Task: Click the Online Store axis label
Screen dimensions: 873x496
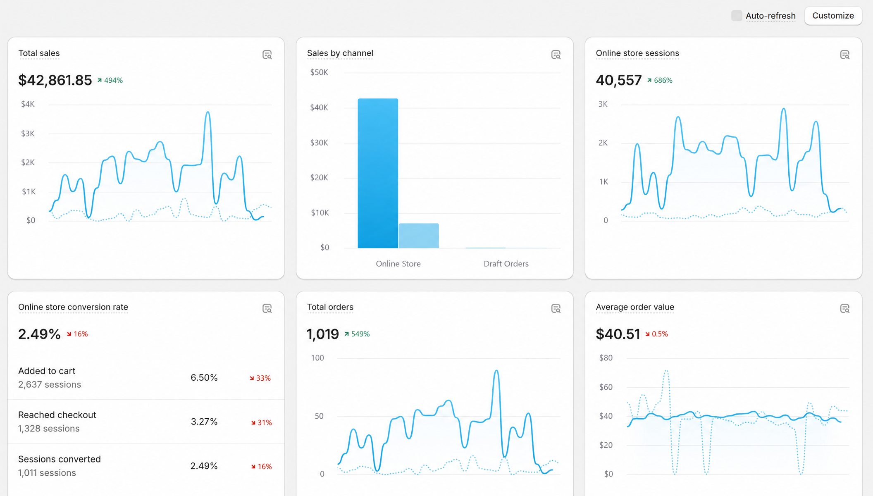Action: 398,264
